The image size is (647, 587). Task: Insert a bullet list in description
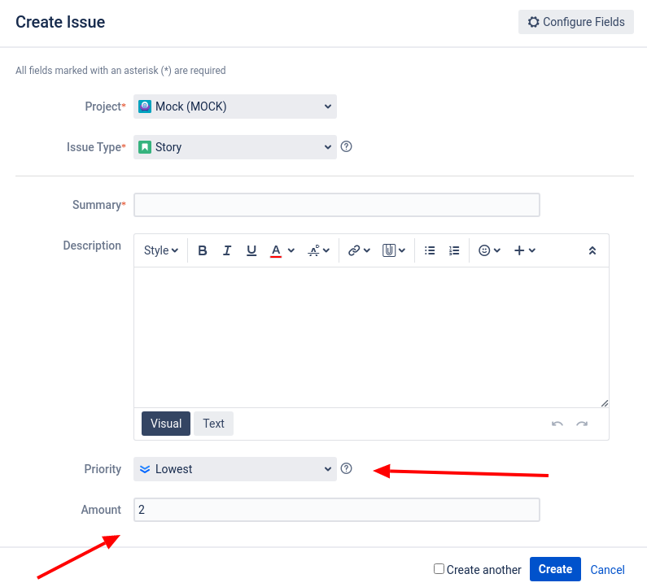click(431, 250)
